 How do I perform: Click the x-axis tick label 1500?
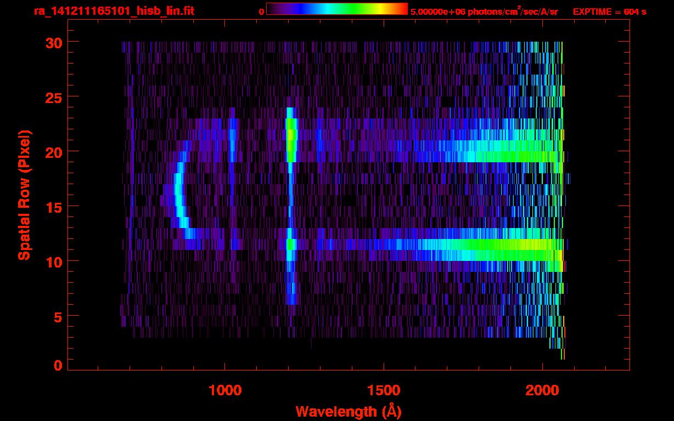tap(384, 390)
